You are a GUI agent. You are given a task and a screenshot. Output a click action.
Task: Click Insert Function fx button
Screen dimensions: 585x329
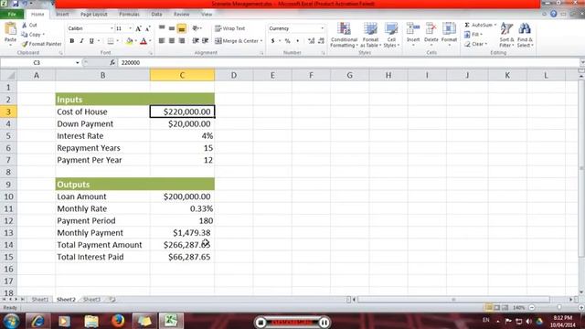click(112, 63)
